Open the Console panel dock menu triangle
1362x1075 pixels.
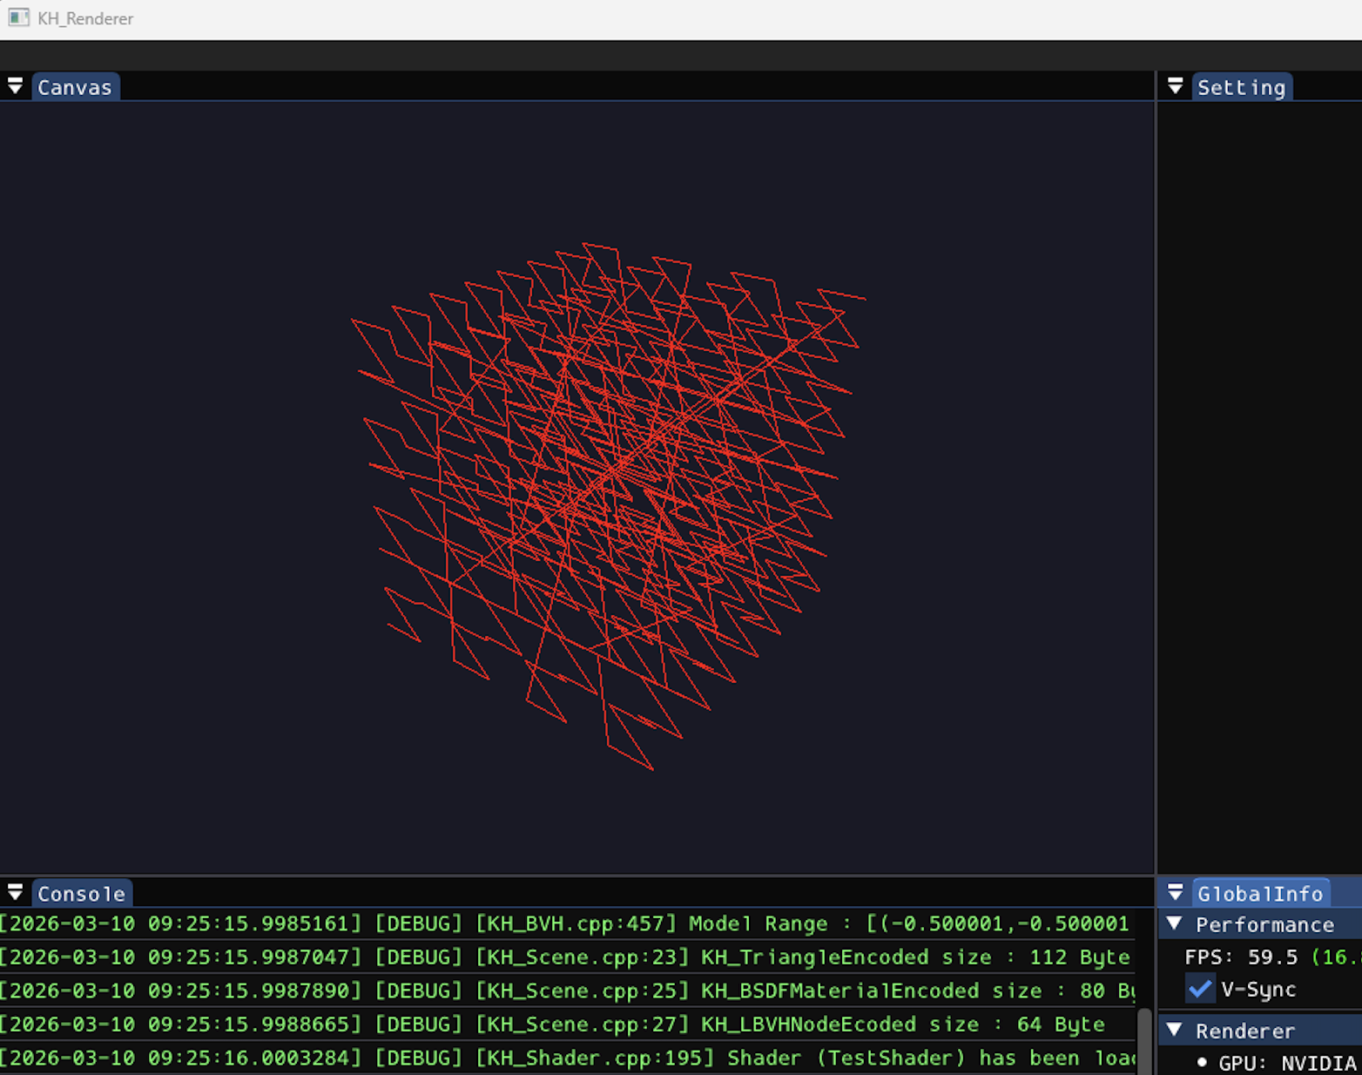tap(15, 893)
